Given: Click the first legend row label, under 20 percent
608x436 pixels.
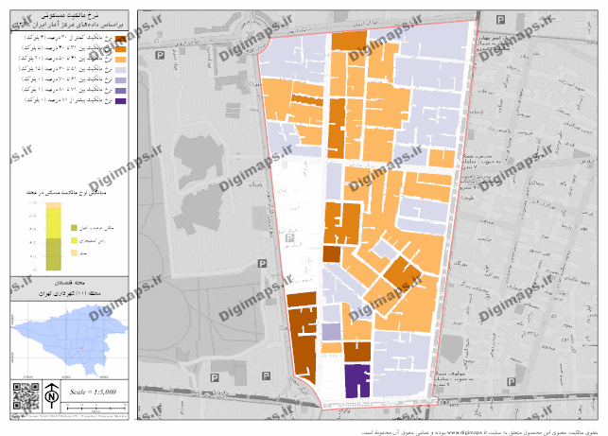Looking at the screenshot, I should point(68,38).
